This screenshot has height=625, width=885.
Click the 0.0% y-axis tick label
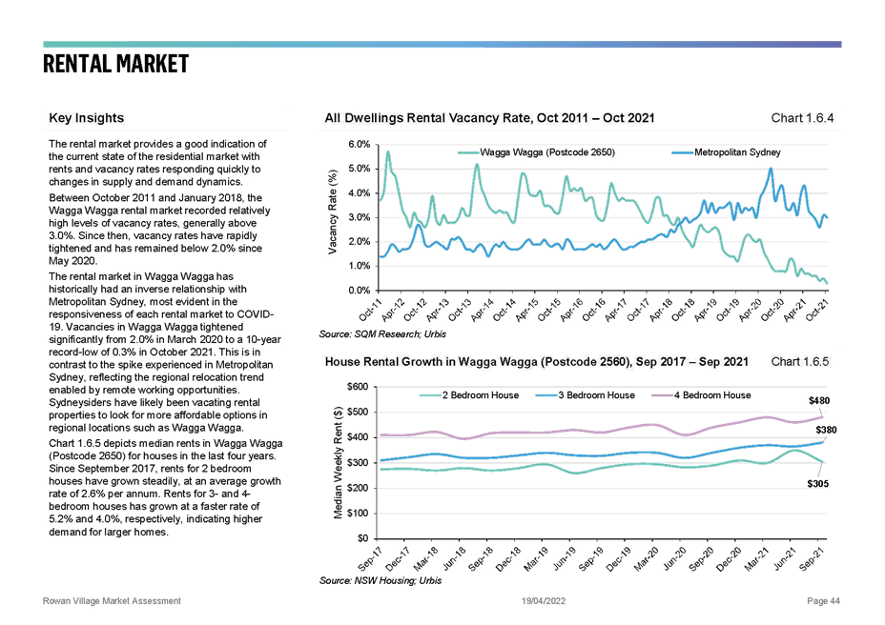tap(360, 291)
